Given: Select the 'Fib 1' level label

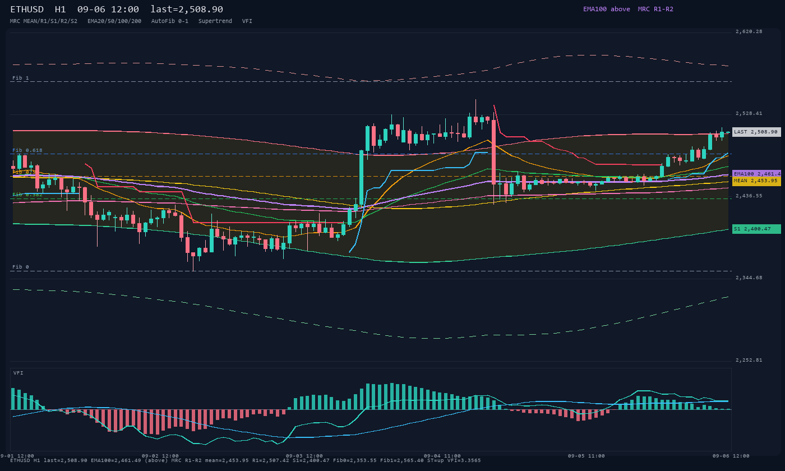Looking at the screenshot, I should click(x=21, y=78).
